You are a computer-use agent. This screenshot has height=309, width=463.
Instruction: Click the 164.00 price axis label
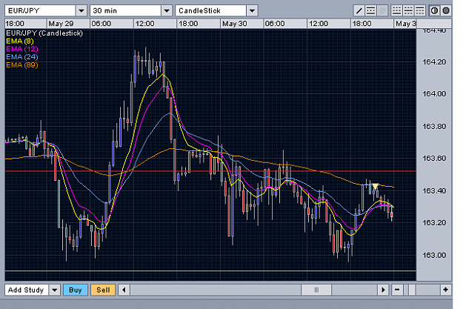pos(434,94)
